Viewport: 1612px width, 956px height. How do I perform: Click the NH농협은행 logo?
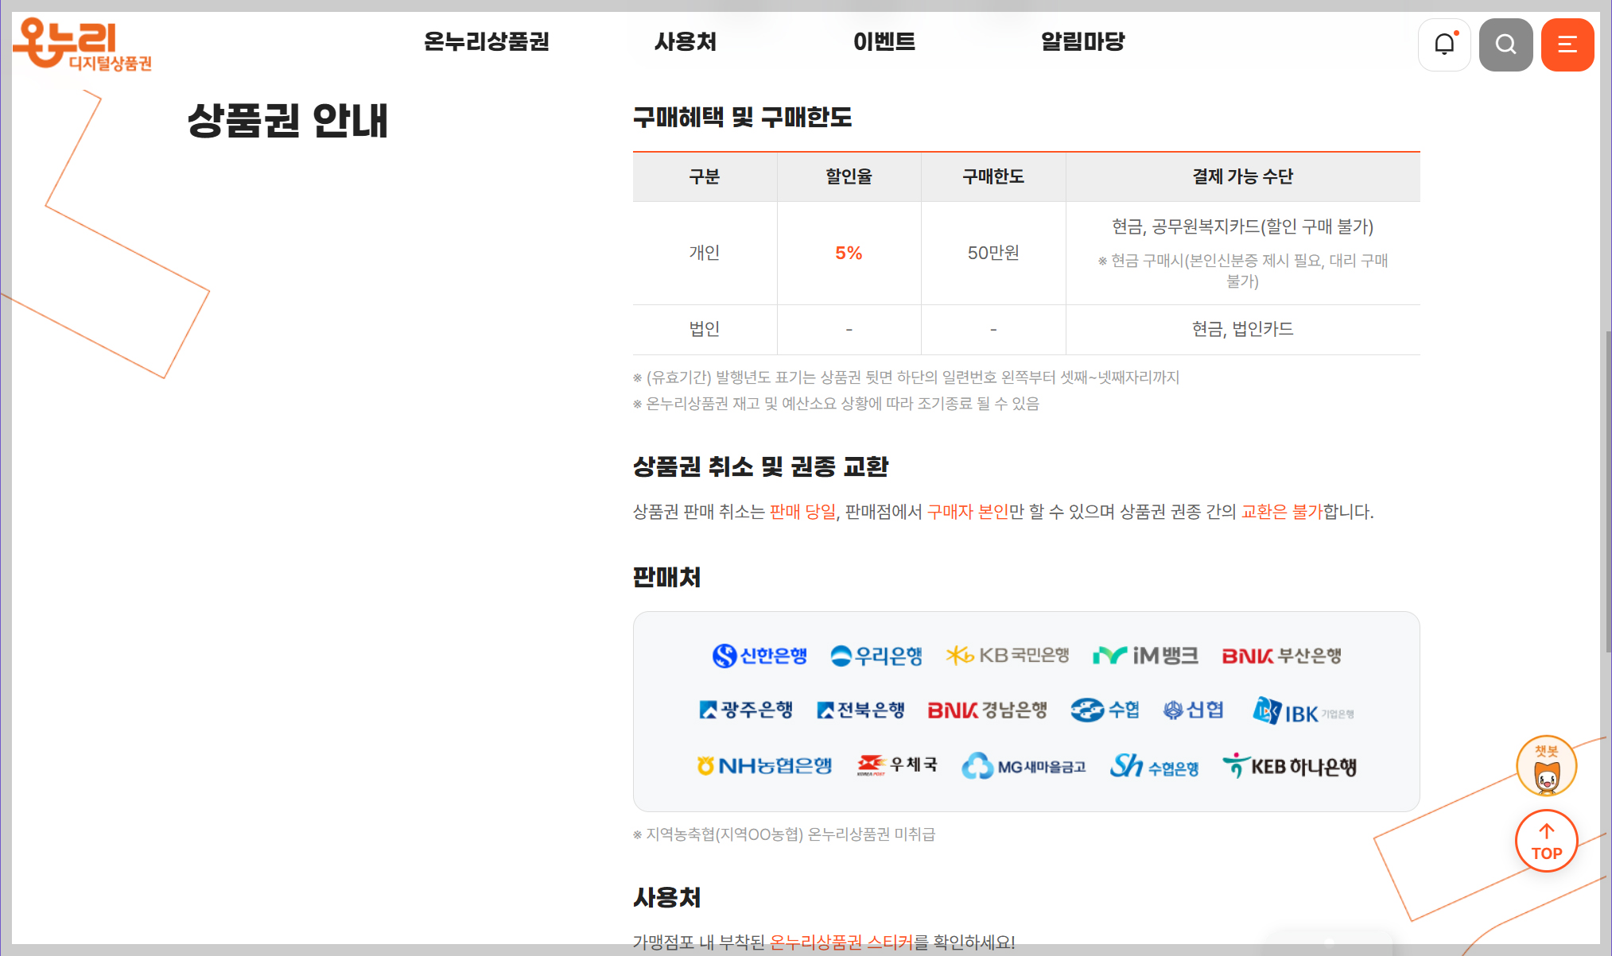764,765
